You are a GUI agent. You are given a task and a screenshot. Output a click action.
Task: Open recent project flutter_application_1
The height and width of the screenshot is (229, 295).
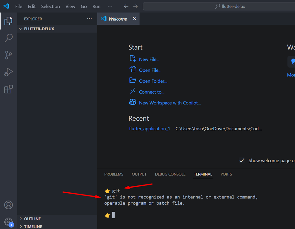coord(149,129)
